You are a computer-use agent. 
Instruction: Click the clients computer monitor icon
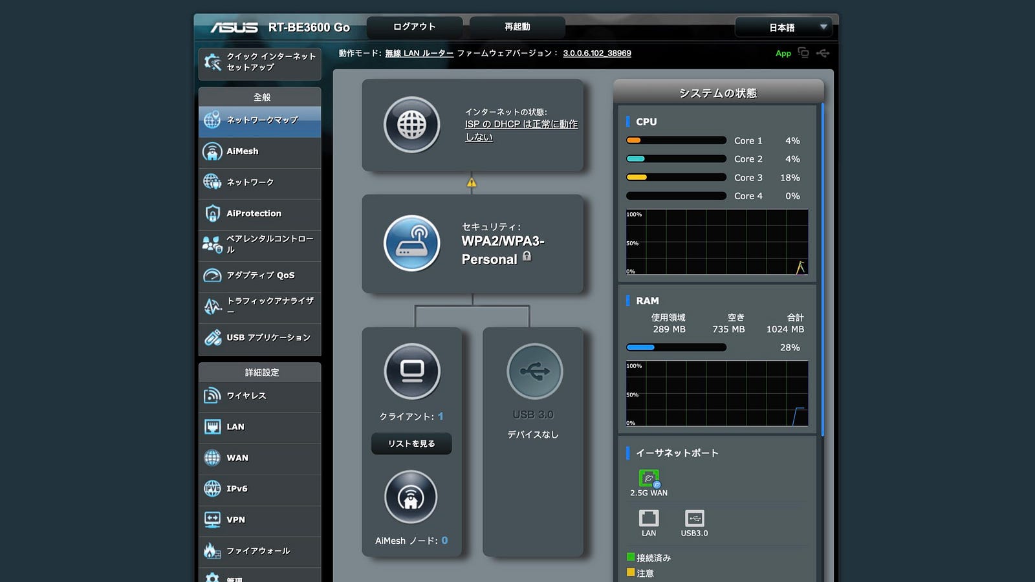(411, 371)
